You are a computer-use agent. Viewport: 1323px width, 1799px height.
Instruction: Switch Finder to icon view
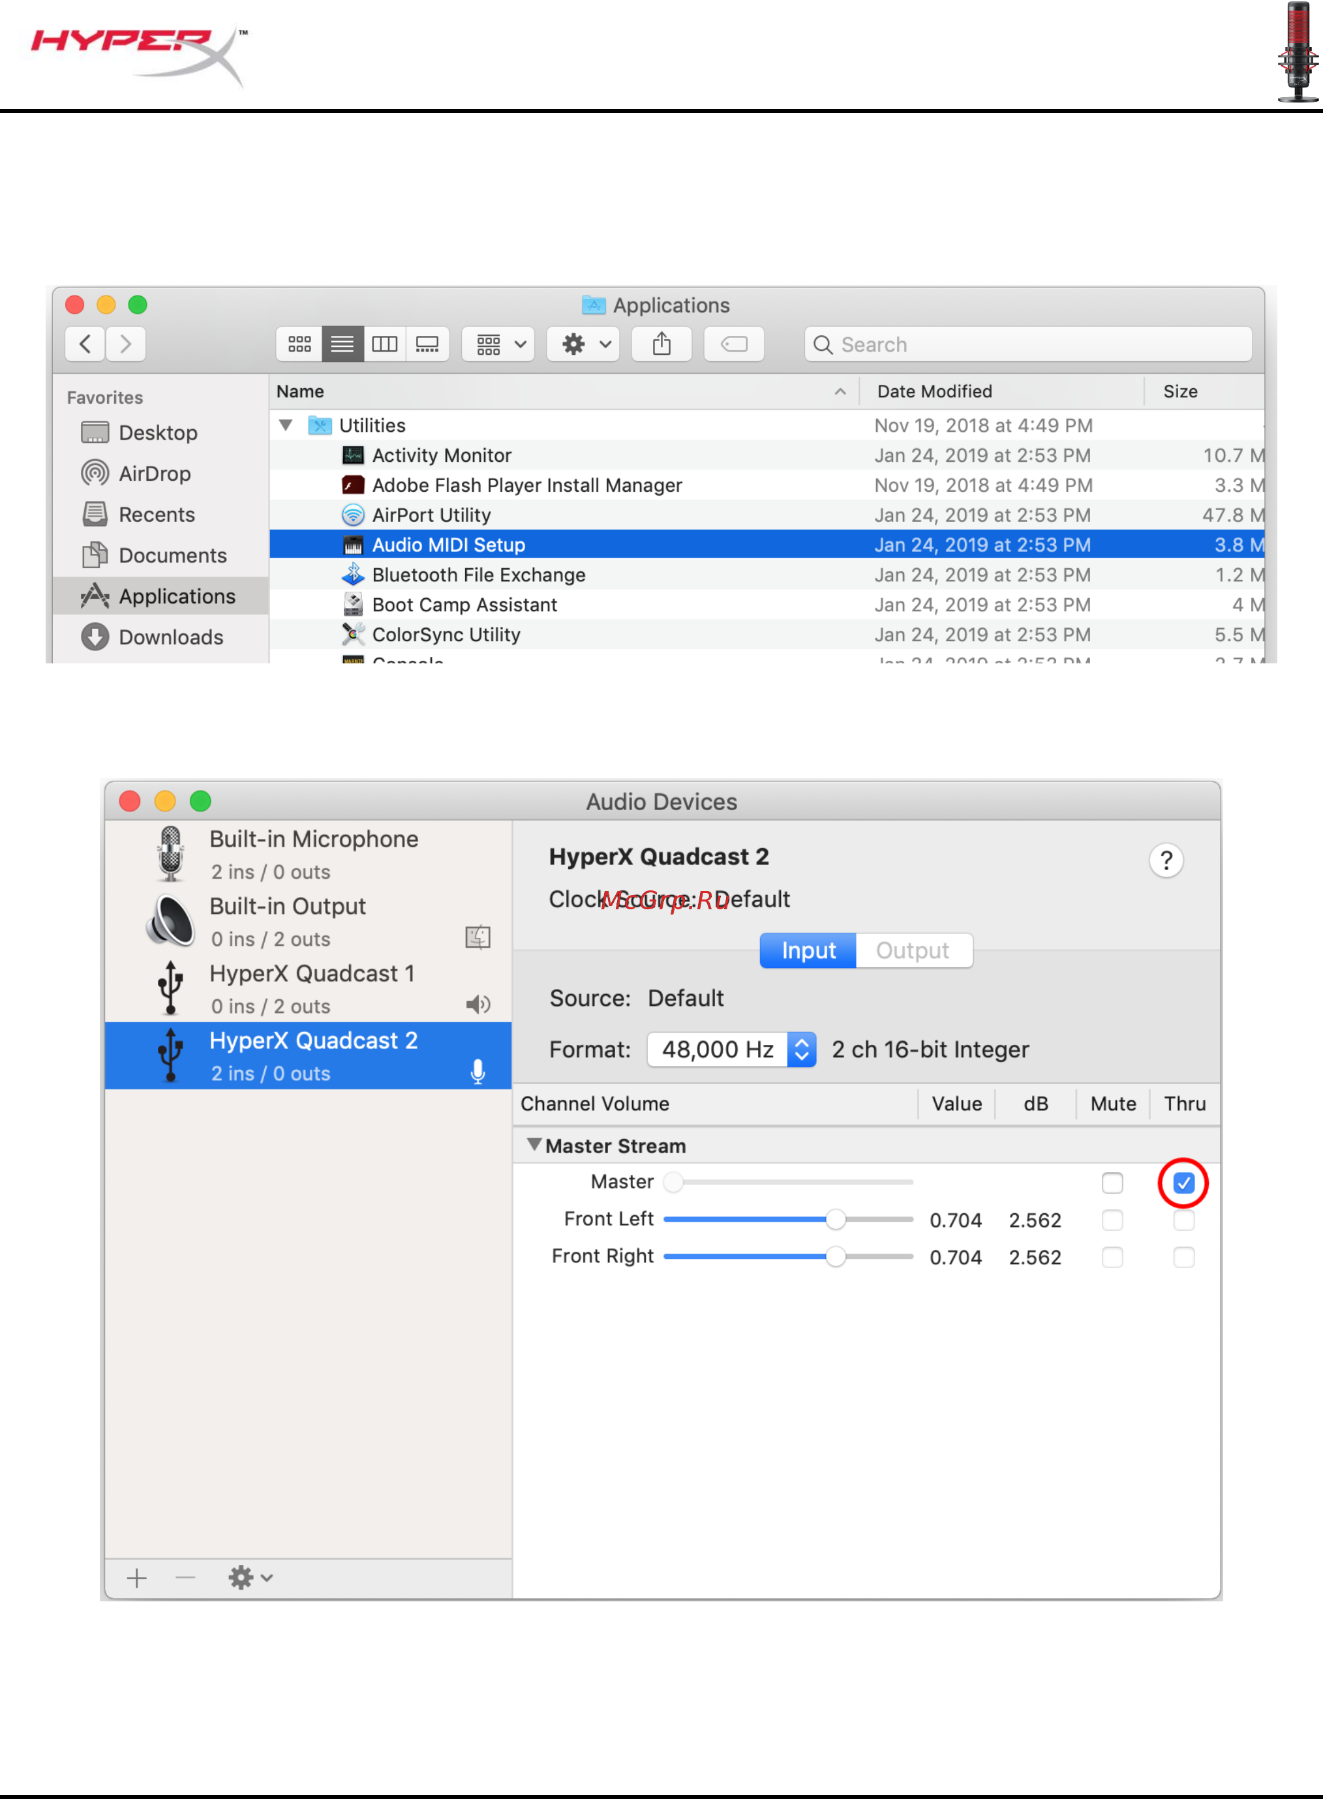[x=299, y=344]
